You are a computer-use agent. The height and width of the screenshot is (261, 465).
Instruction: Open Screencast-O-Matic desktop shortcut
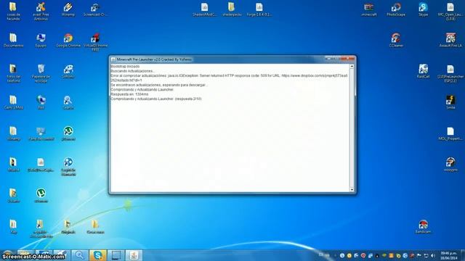tap(95, 9)
